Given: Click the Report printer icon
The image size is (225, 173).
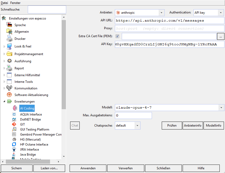Looking at the screenshot, I should coord(9,68).
